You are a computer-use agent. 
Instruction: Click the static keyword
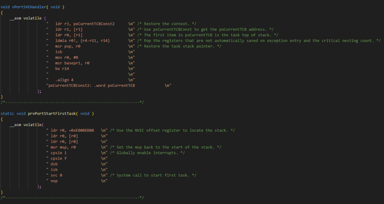tap(7, 113)
